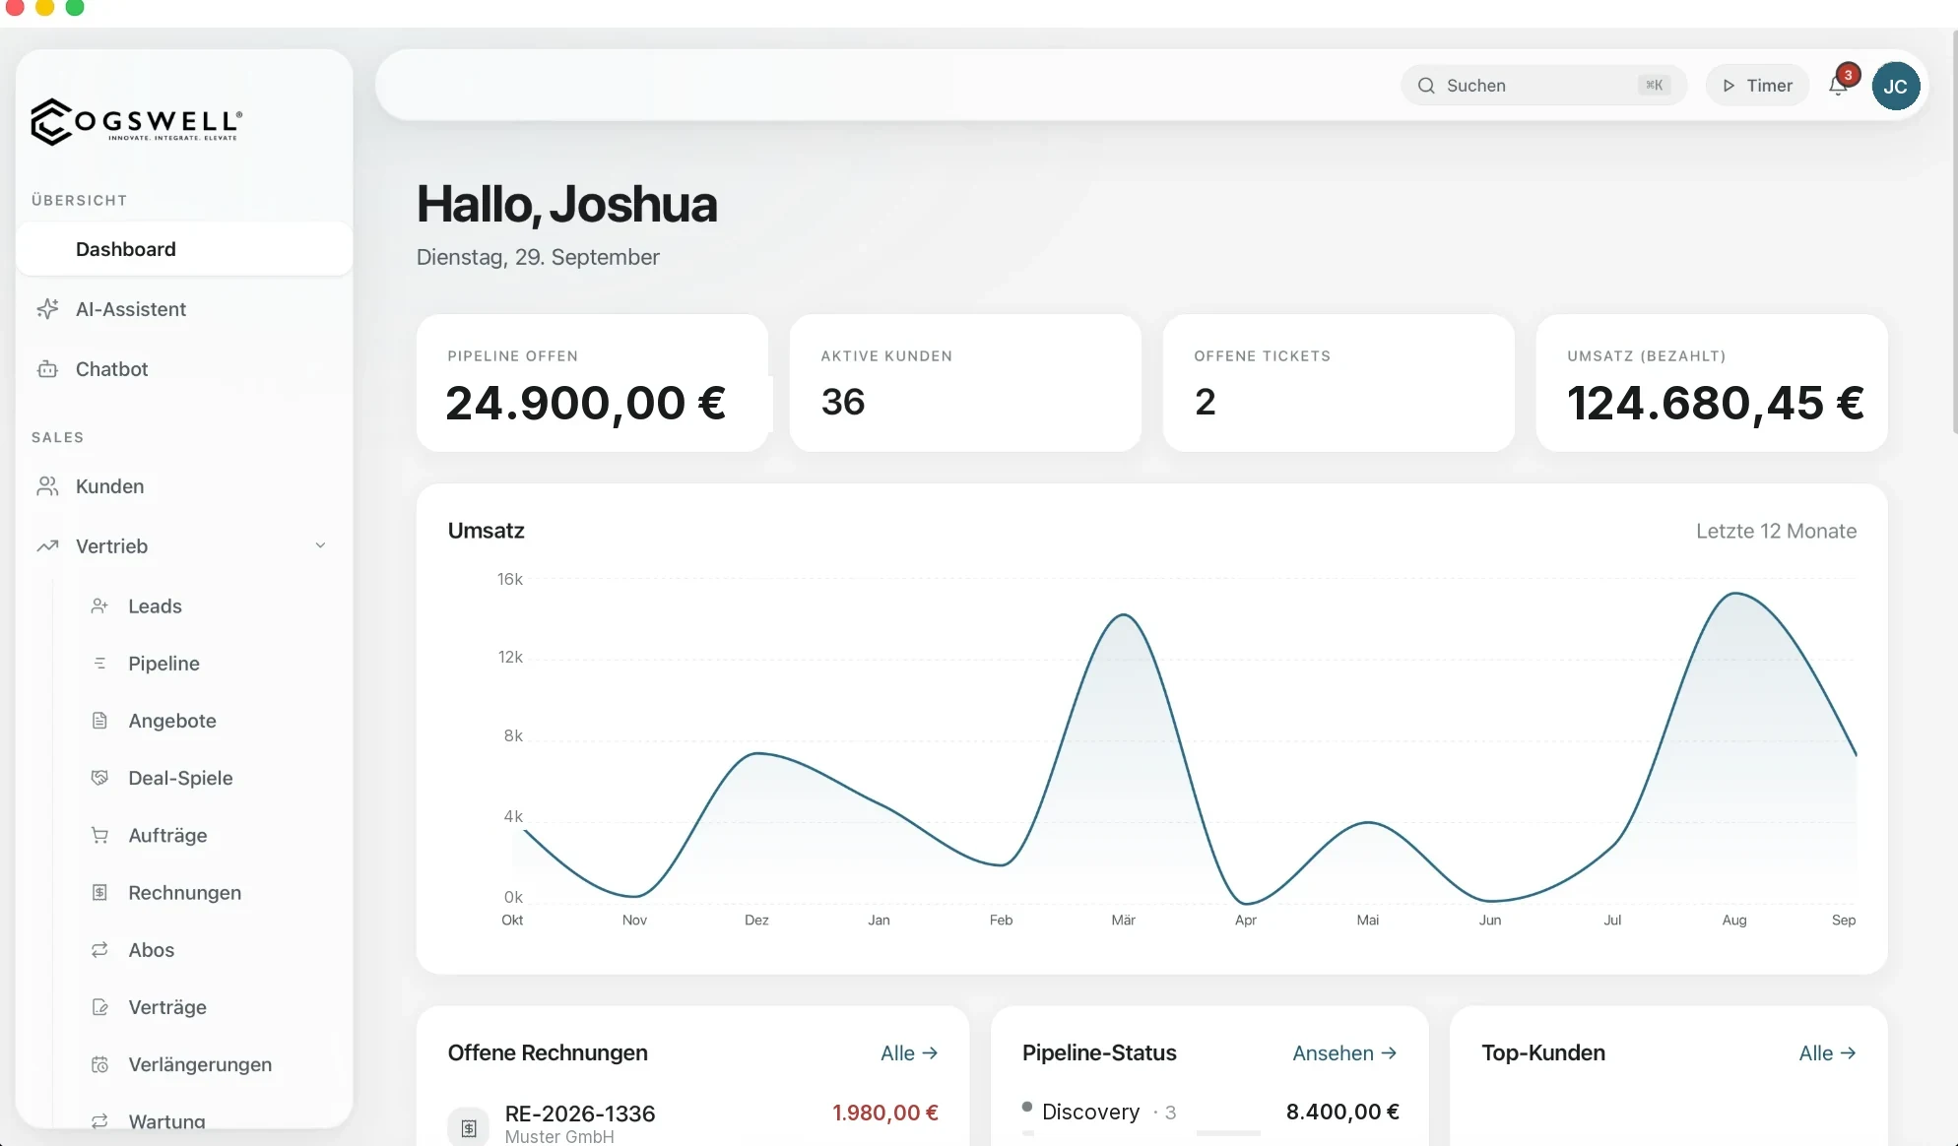Click the Pipeline Offen card
The height and width of the screenshot is (1146, 1958).
coord(592,383)
